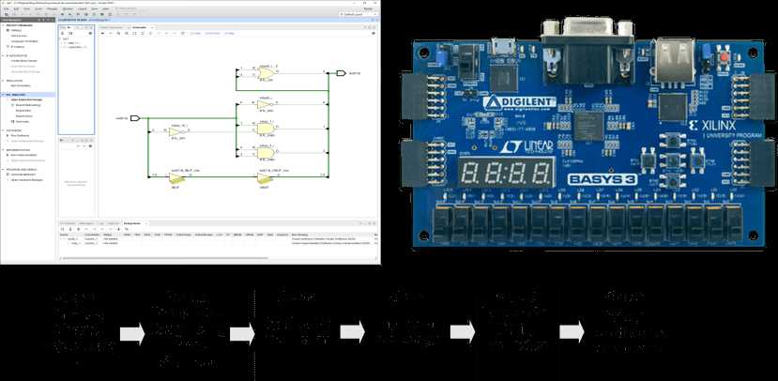Click the schematic Zoom Out icon
778x381 pixels.
(127, 33)
